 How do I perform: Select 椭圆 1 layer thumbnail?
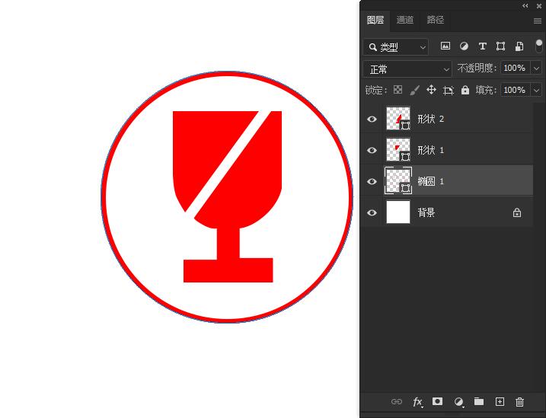398,180
